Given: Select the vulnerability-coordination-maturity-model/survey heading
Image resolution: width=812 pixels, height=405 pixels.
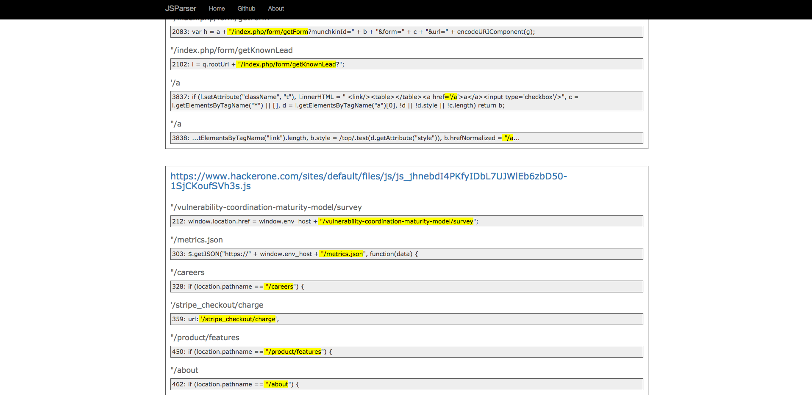Looking at the screenshot, I should pos(266,207).
